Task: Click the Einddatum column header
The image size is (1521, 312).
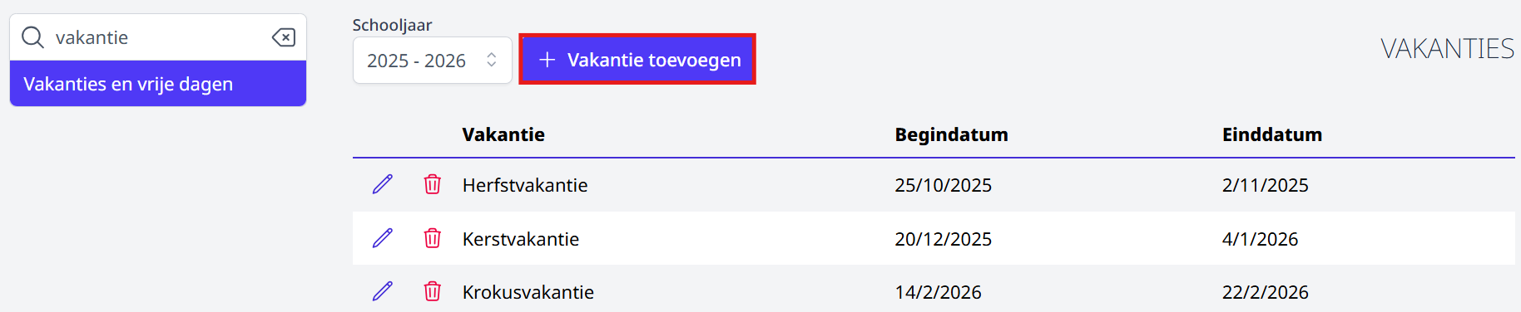Action: [1272, 134]
